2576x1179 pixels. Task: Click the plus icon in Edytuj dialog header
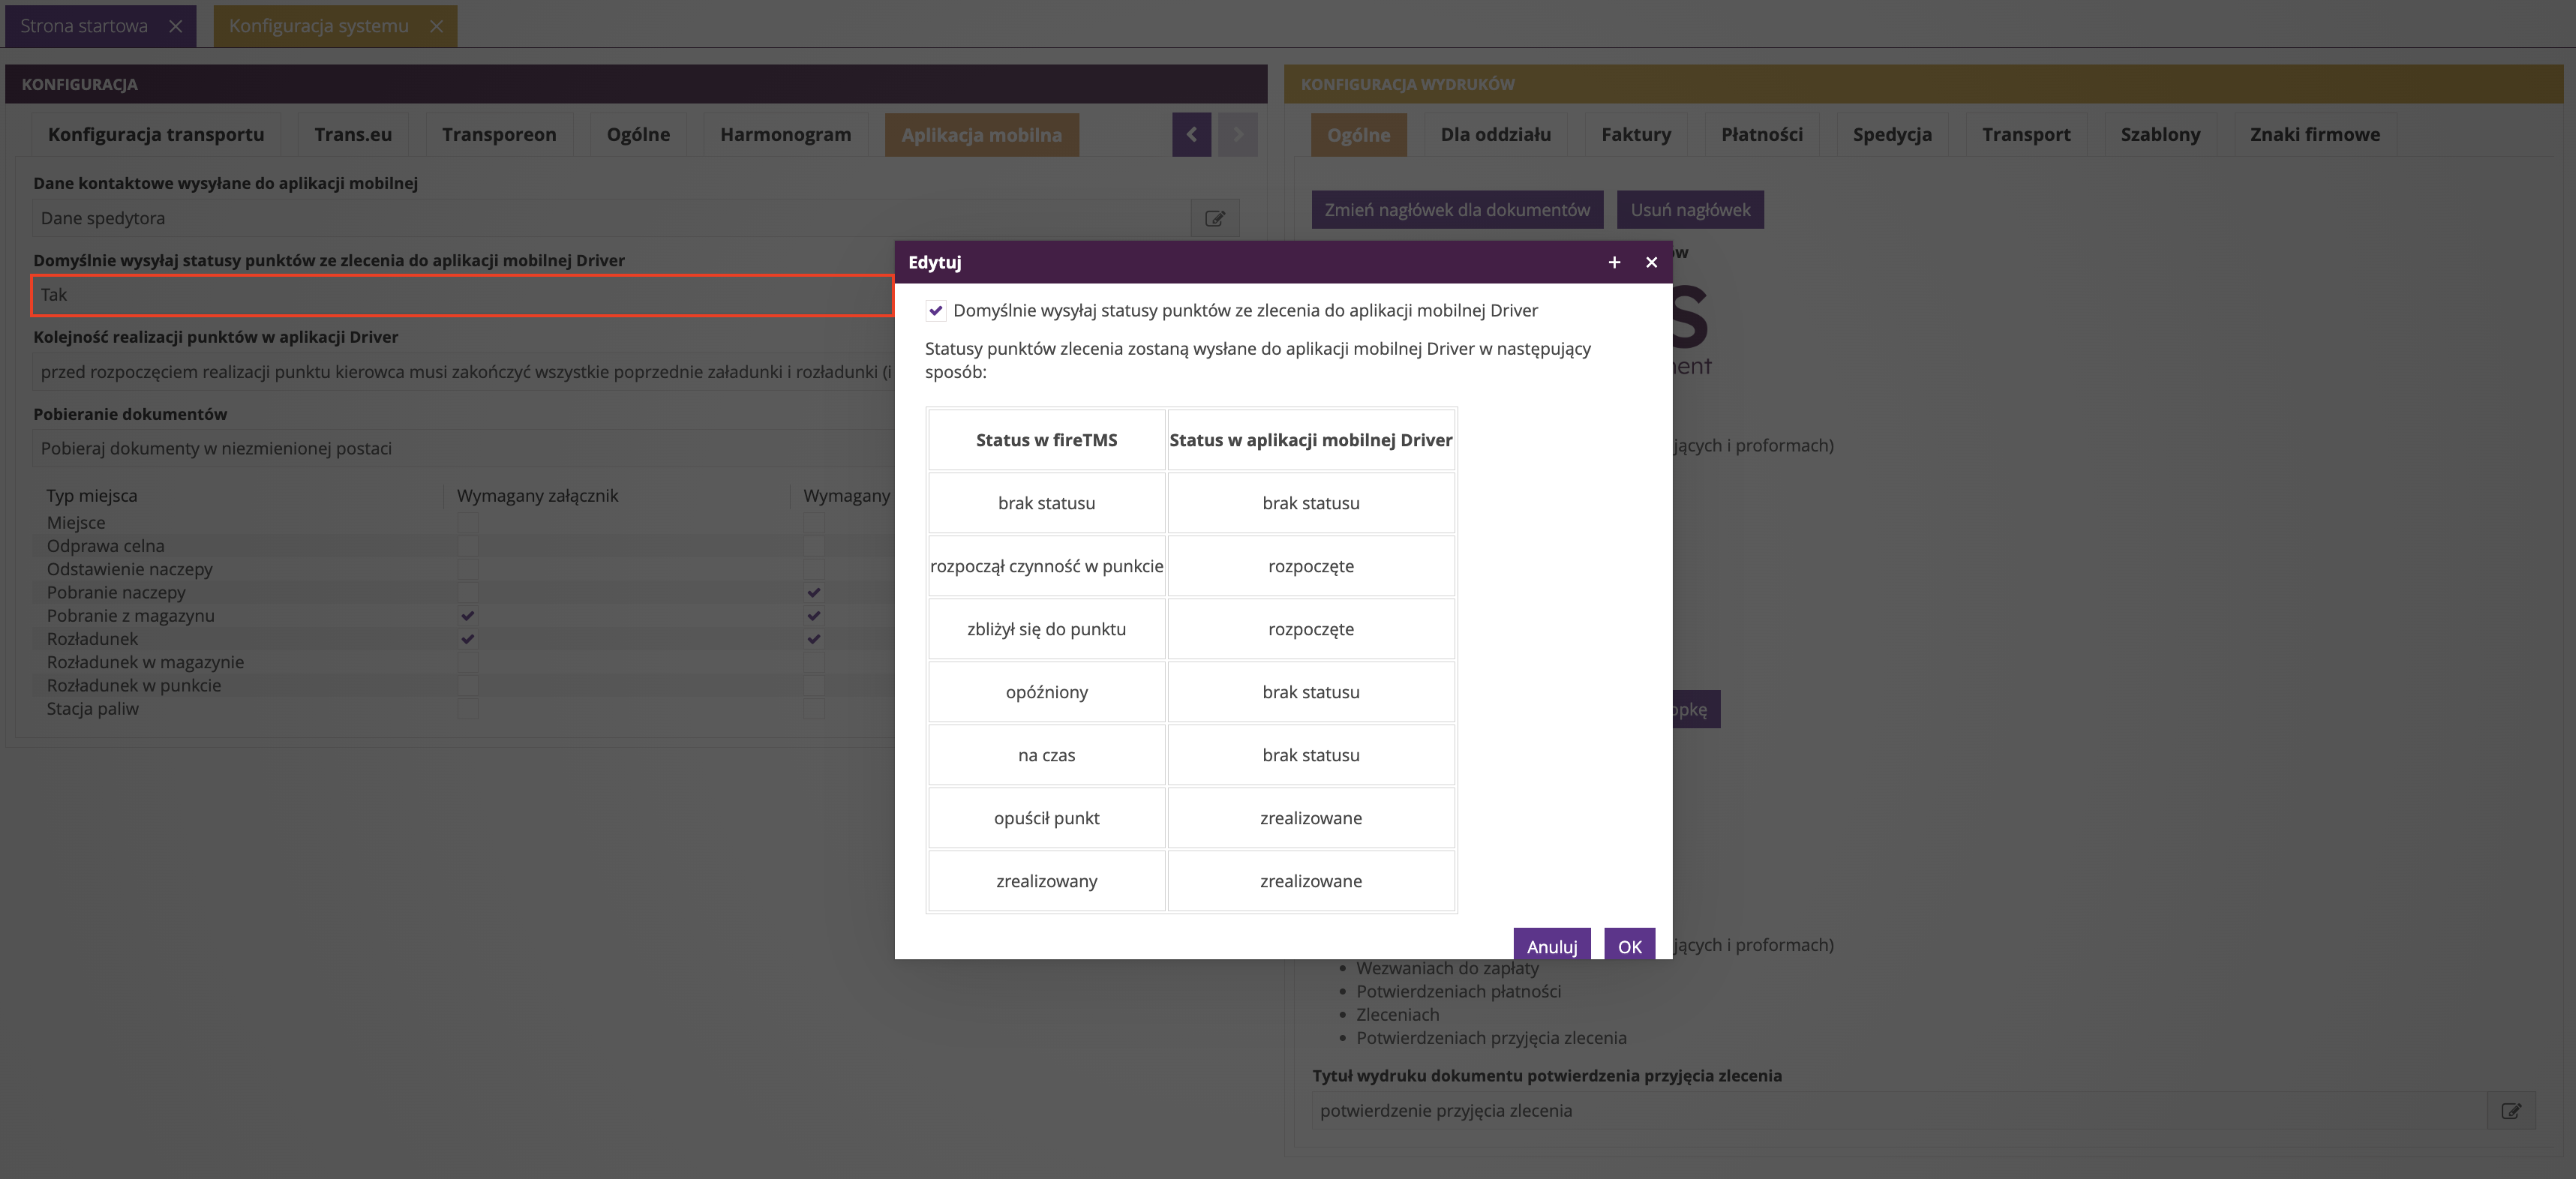(1614, 262)
